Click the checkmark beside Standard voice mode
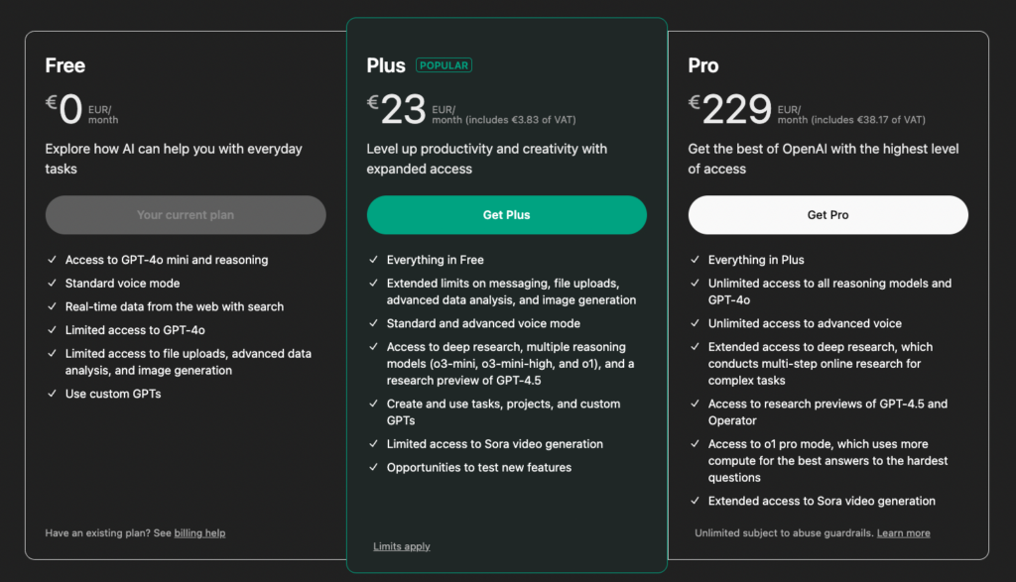This screenshot has width=1016, height=582. (52, 284)
